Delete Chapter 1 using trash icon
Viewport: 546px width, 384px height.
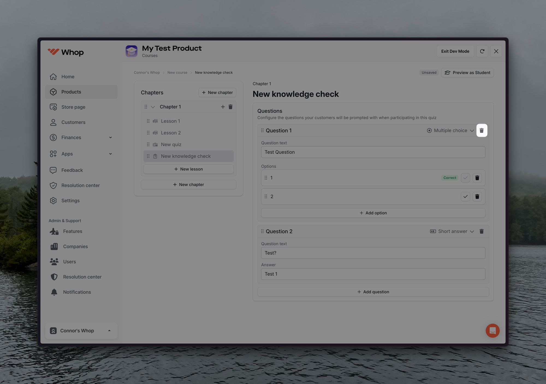coord(230,107)
